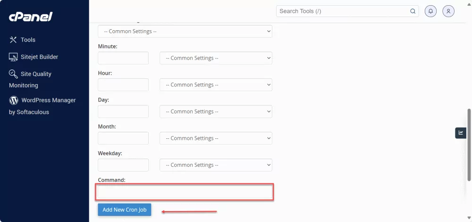Open the statistics chart side tab

461,133
